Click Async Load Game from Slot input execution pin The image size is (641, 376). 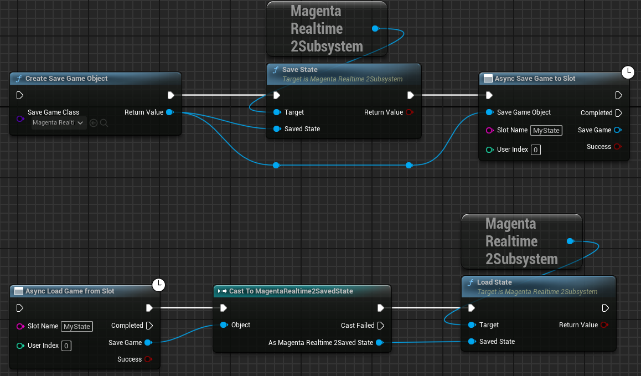click(x=19, y=308)
